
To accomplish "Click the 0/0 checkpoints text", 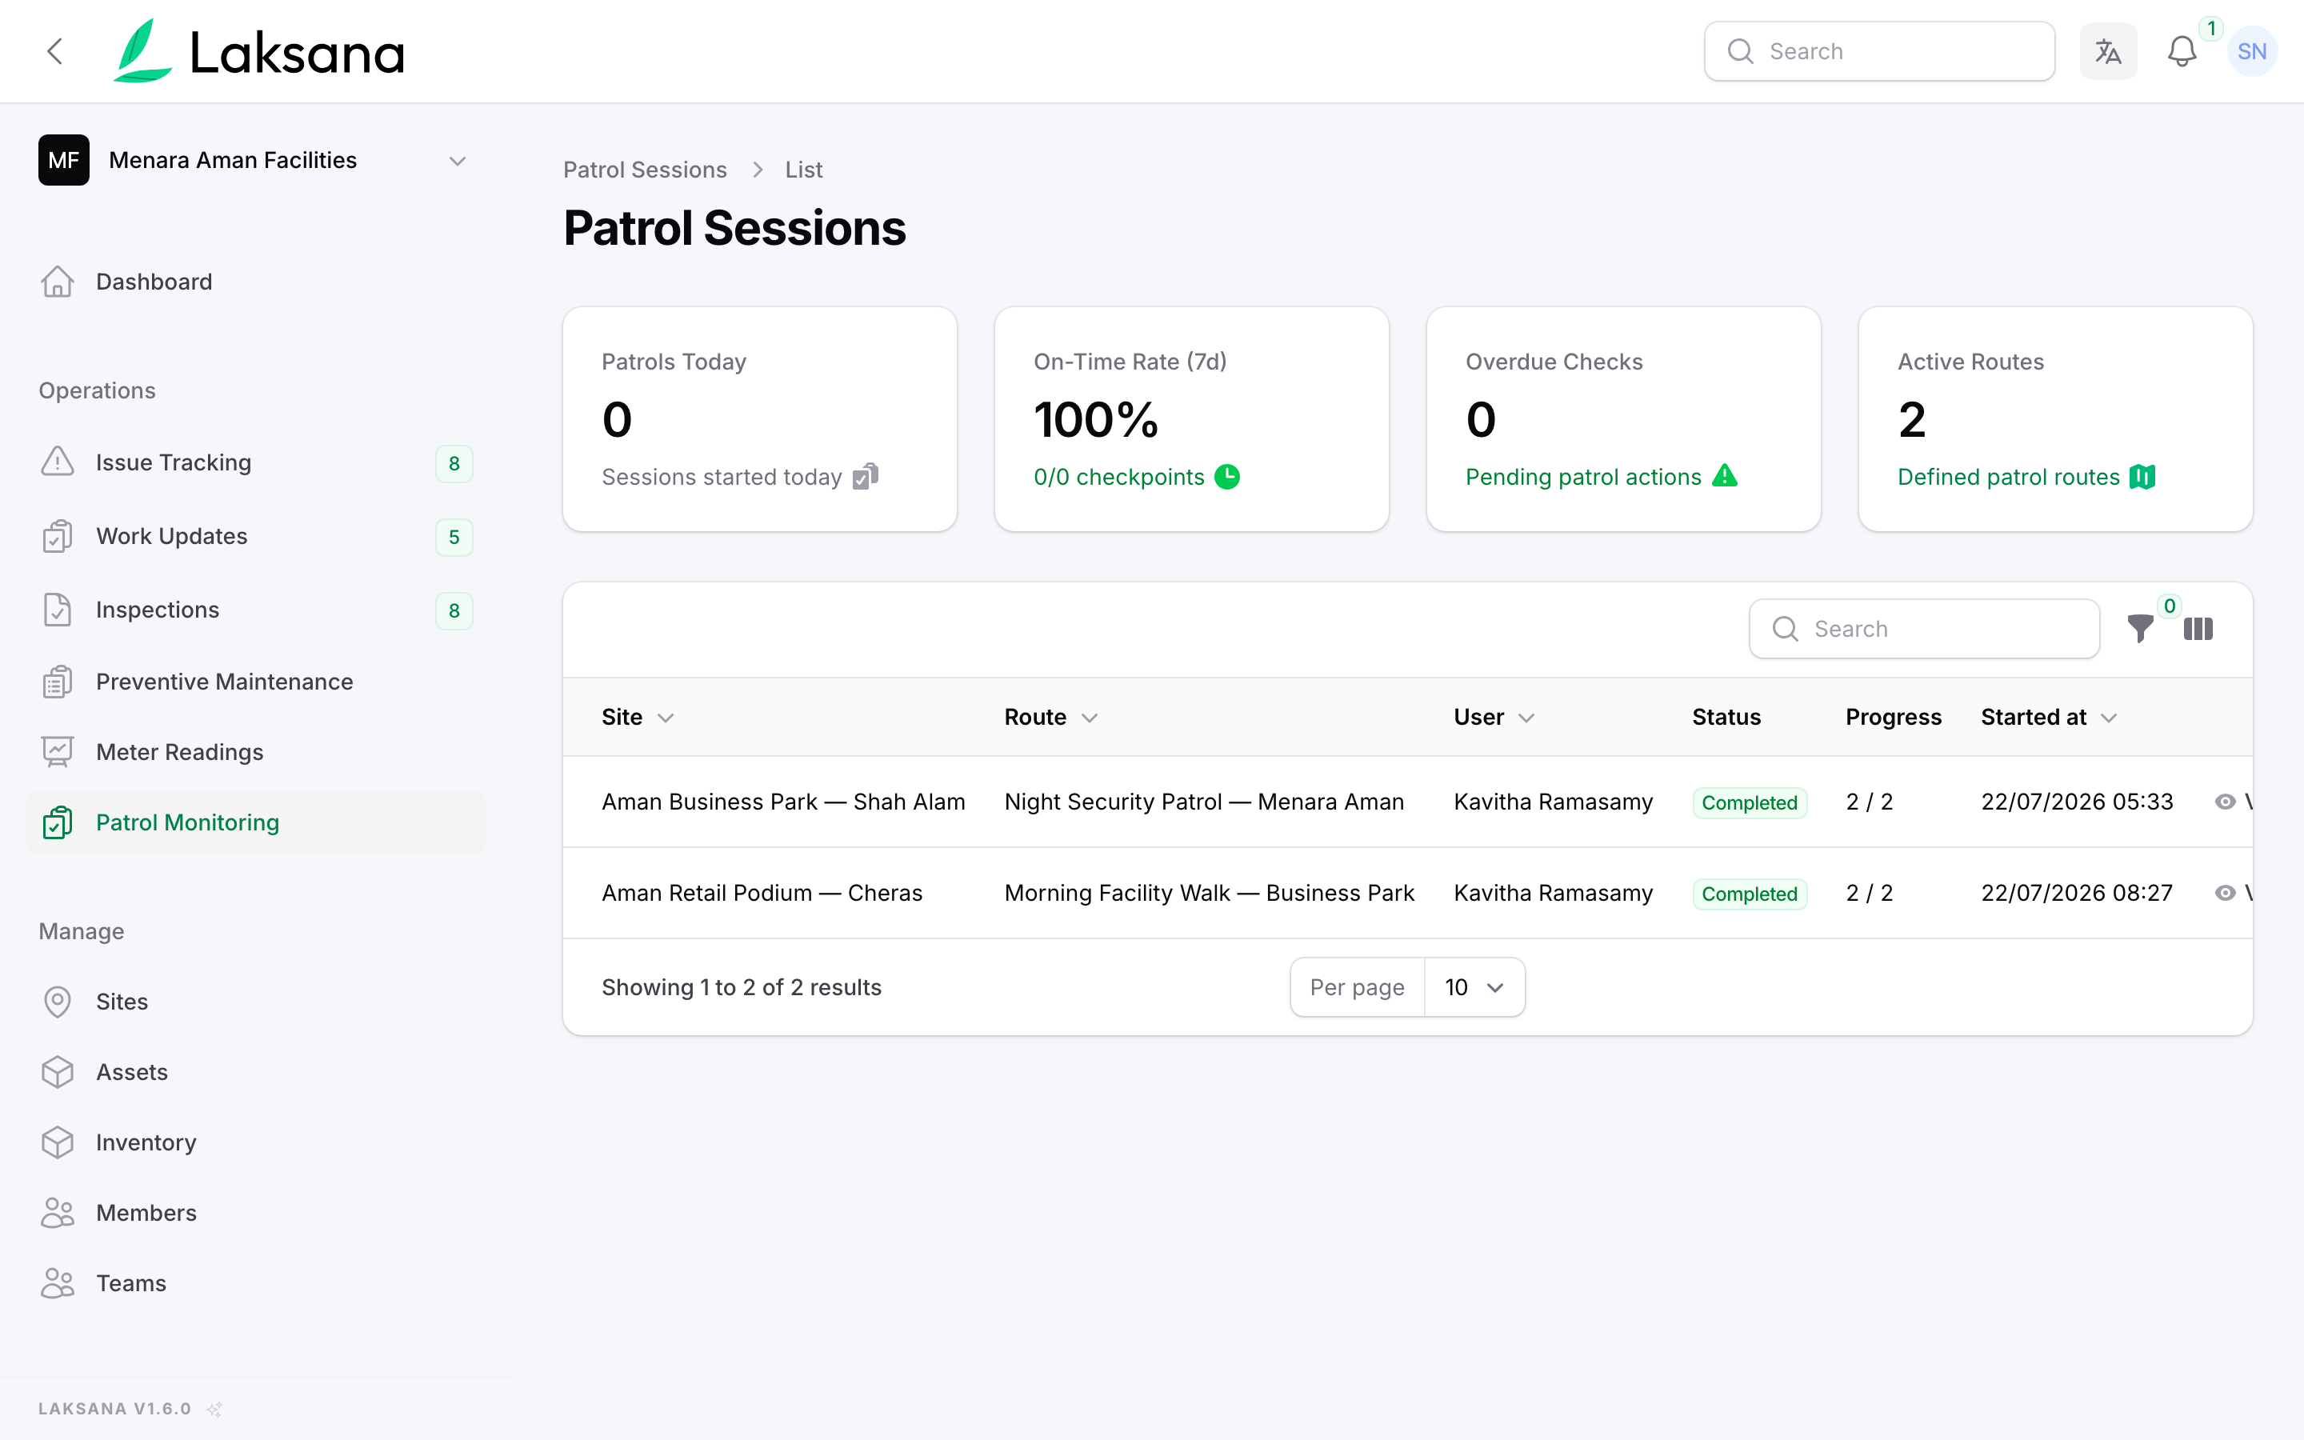I will click(1118, 477).
